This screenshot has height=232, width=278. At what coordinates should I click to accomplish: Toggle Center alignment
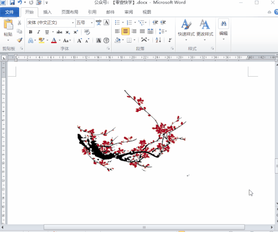(126, 31)
